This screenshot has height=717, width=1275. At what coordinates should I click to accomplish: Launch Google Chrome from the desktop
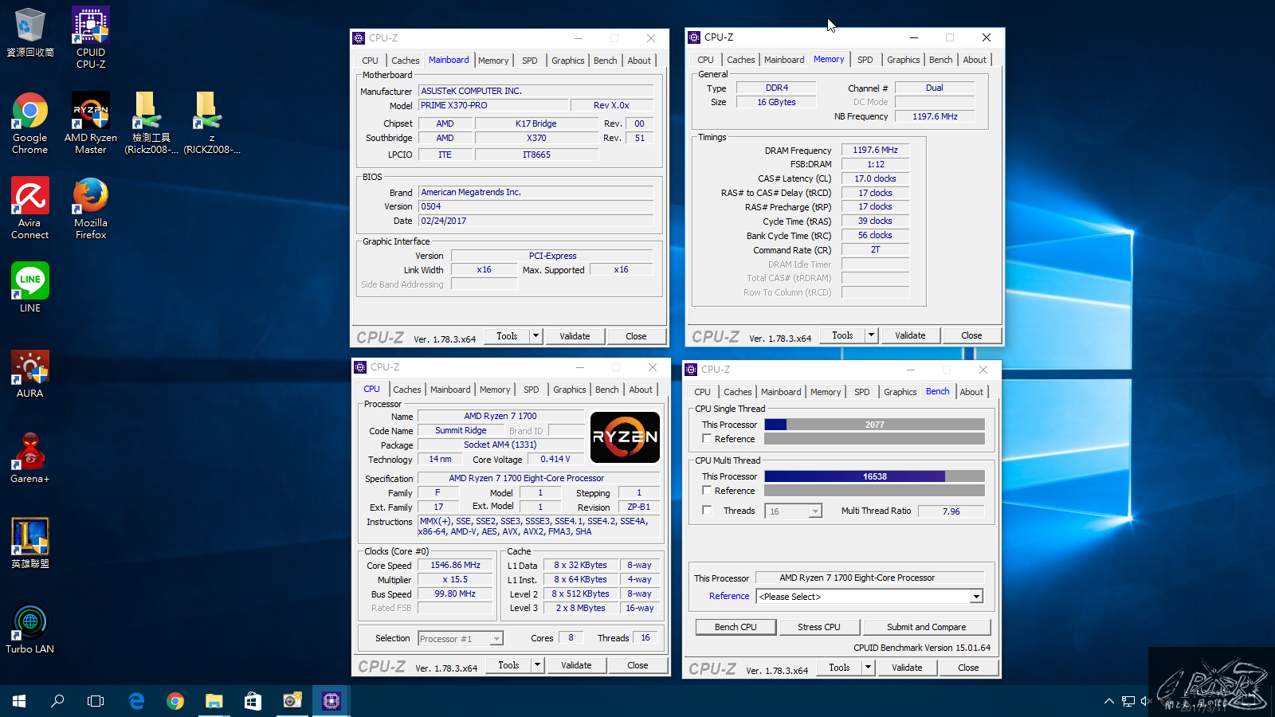(x=30, y=123)
